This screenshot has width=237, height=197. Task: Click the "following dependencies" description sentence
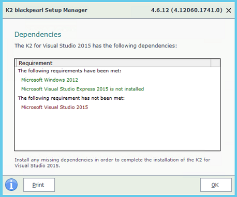pyautogui.click(x=96, y=46)
